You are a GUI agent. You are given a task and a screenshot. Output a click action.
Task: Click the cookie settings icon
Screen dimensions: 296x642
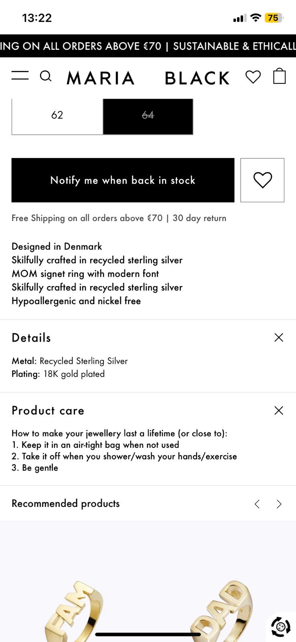coord(281,626)
